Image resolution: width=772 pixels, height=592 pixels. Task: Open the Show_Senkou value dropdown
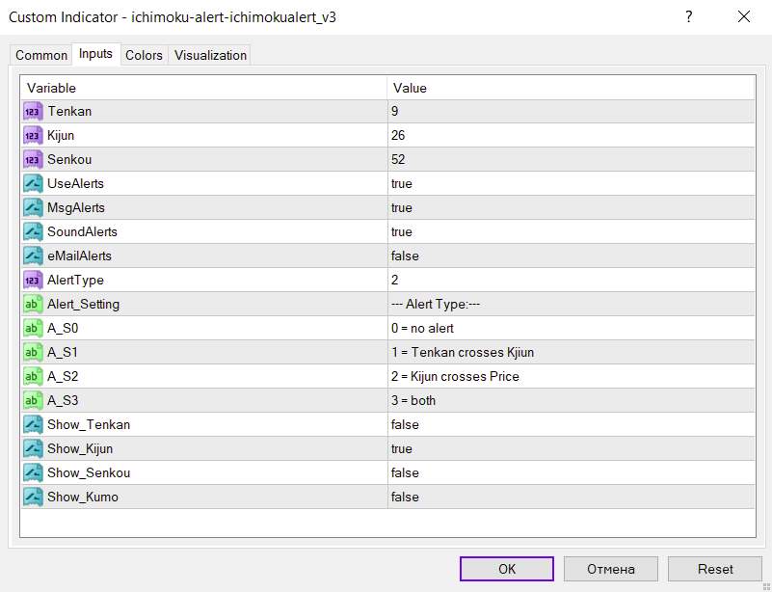point(569,473)
